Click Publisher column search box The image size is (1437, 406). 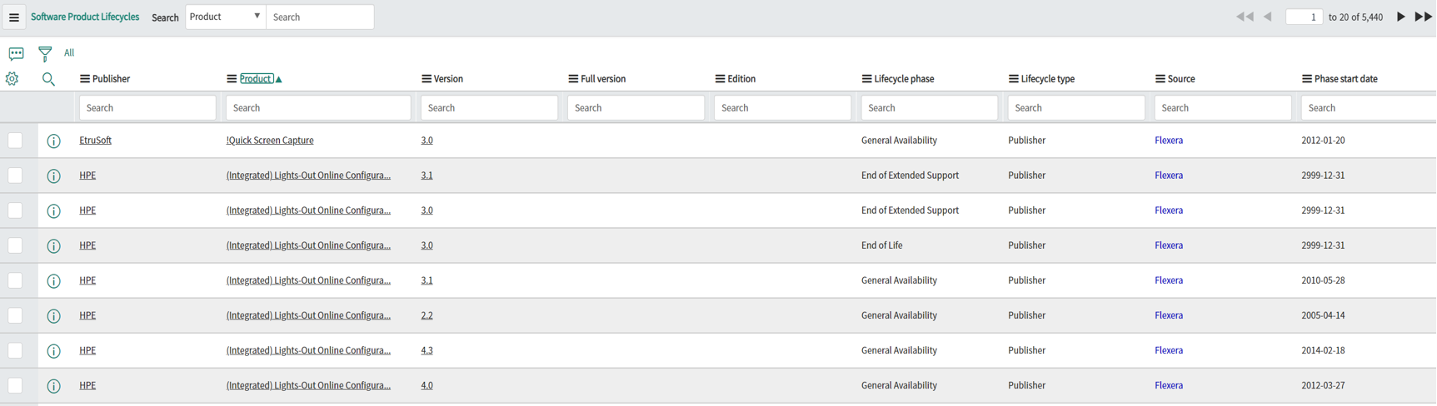pos(147,108)
